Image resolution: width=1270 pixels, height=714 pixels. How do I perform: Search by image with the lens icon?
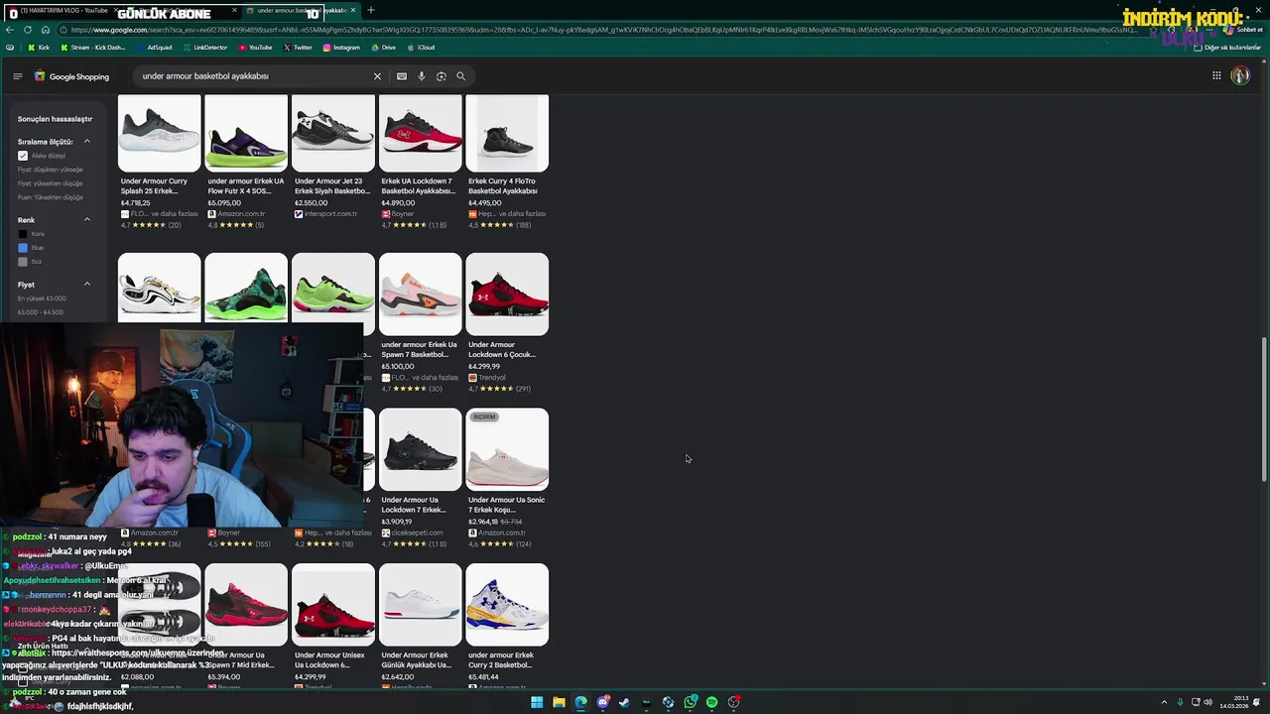(x=442, y=76)
